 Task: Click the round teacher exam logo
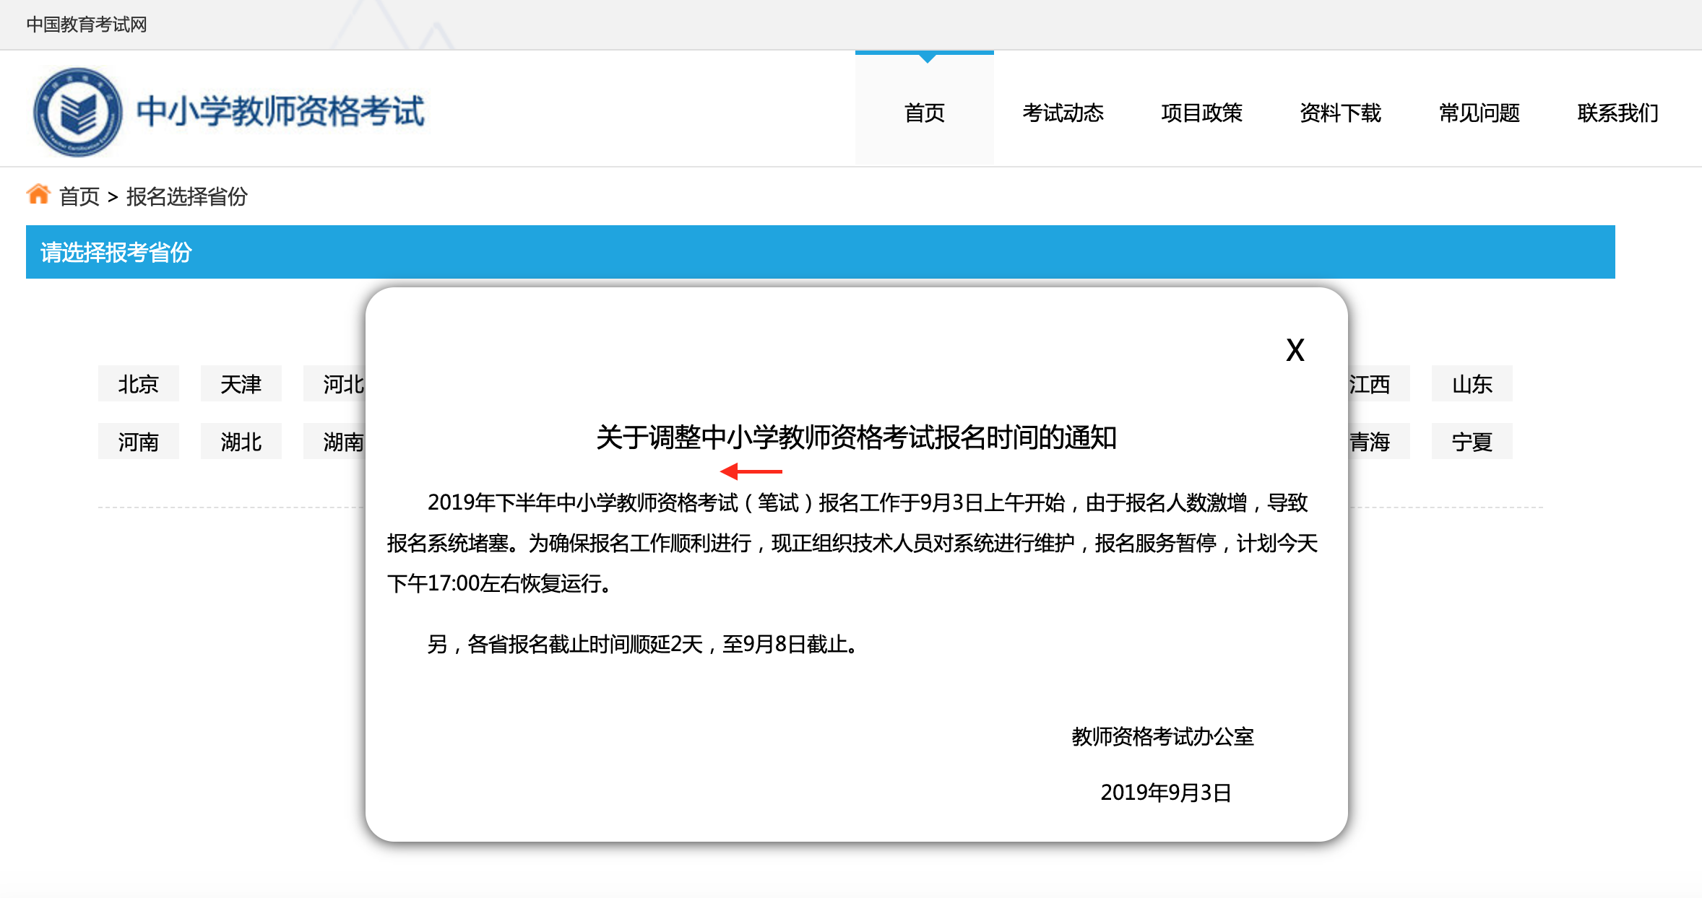pos(78,112)
